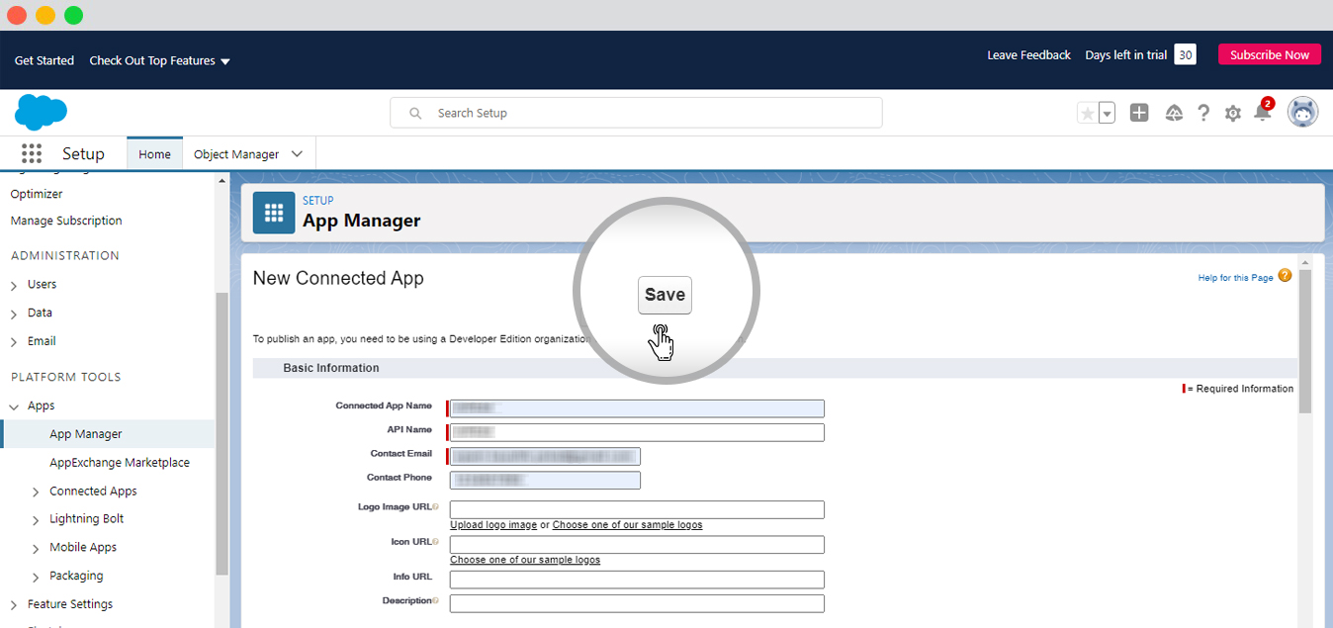1333x628 pixels.
Task: Focus the Icon URL field
Action: tap(637, 545)
